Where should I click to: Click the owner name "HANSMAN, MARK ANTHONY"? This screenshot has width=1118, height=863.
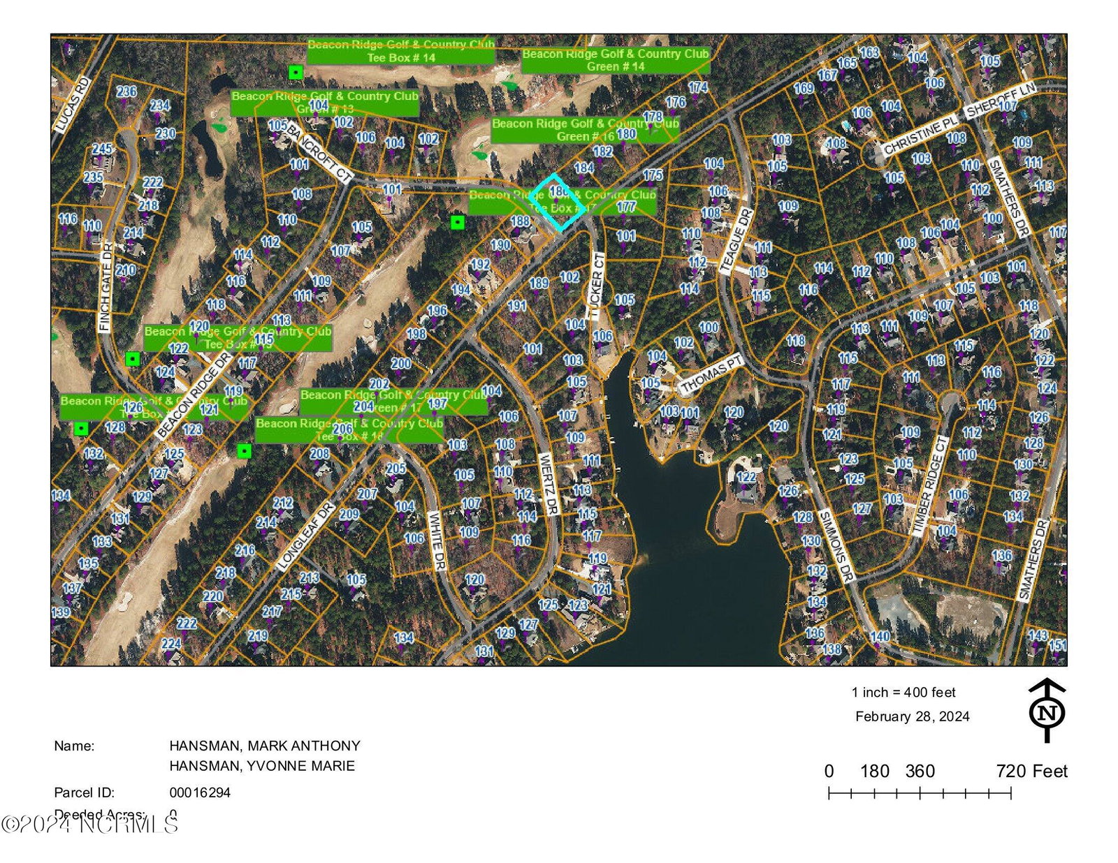[265, 746]
